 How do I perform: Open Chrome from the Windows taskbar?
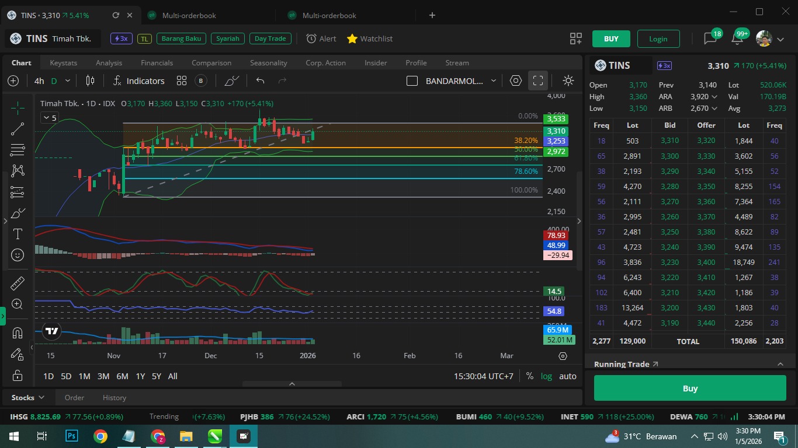pyautogui.click(x=100, y=436)
